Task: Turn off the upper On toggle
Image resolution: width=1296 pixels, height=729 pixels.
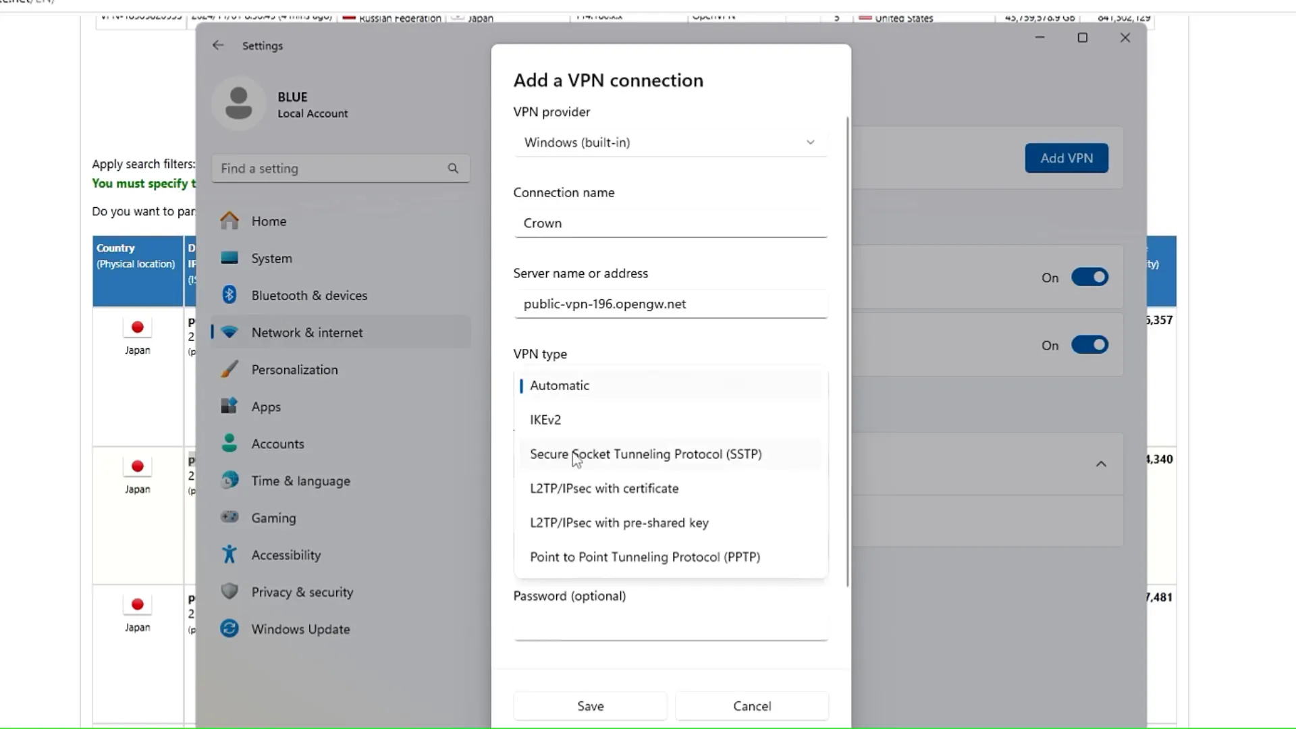Action: [x=1090, y=277]
